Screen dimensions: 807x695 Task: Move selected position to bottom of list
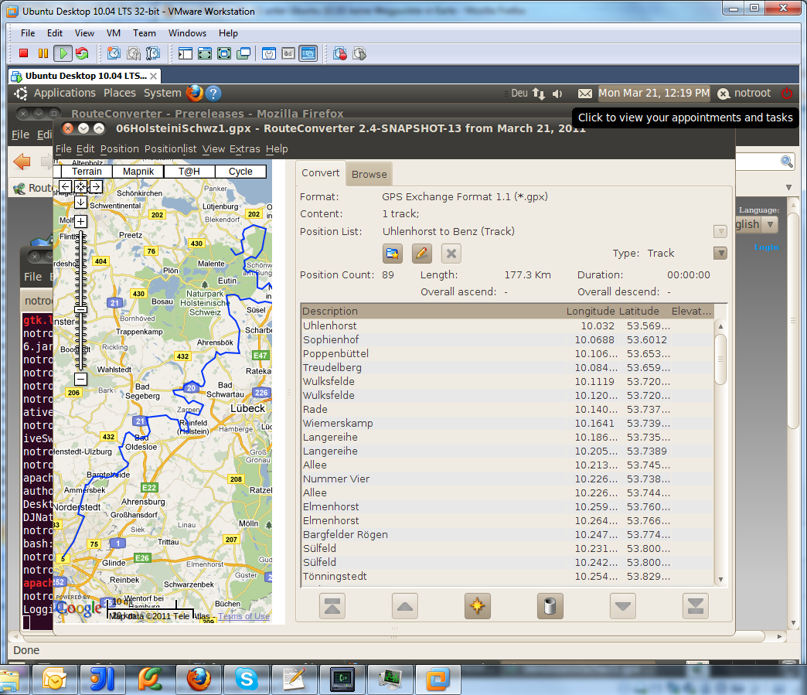(695, 606)
